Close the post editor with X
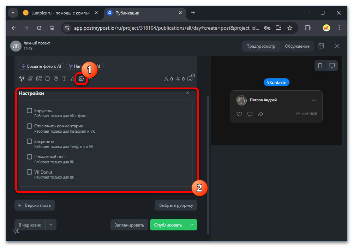The height and width of the screenshot is (247, 353). [x=337, y=46]
